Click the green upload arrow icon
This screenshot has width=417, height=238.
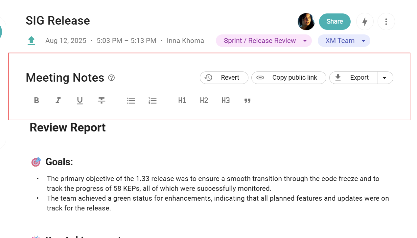[x=31, y=41]
